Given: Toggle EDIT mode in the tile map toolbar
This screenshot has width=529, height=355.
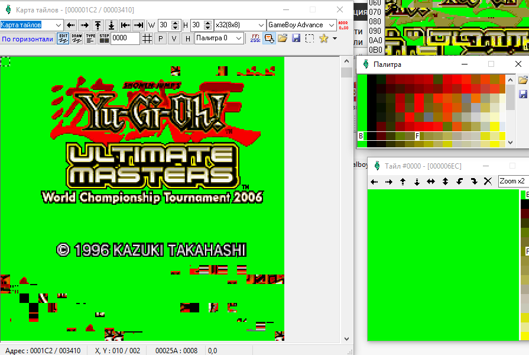Looking at the screenshot, I should pos(63,38).
